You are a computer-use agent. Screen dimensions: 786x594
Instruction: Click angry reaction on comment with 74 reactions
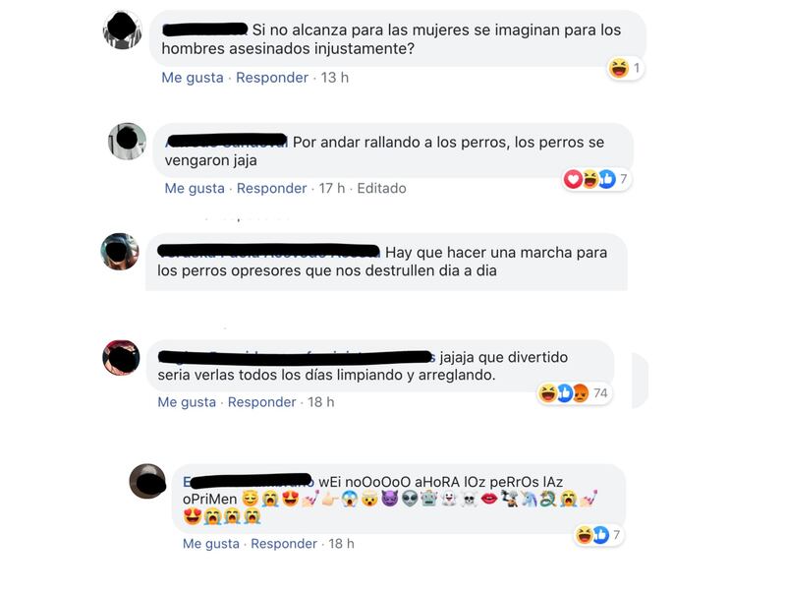click(581, 393)
